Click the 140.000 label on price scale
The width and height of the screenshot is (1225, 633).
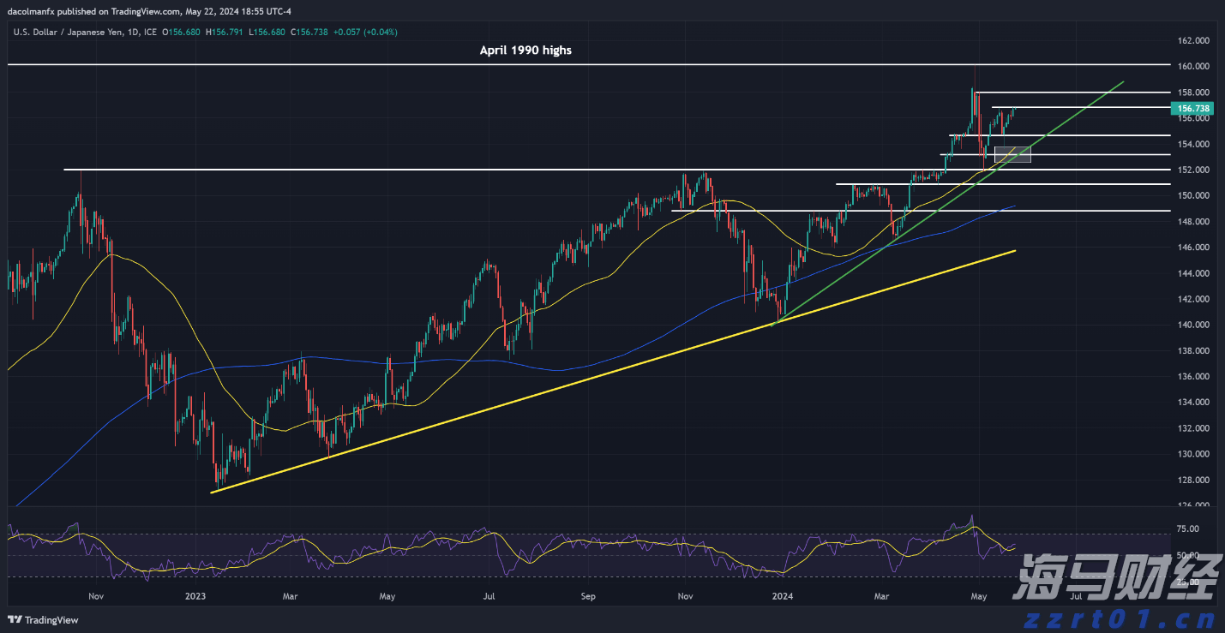(1193, 325)
